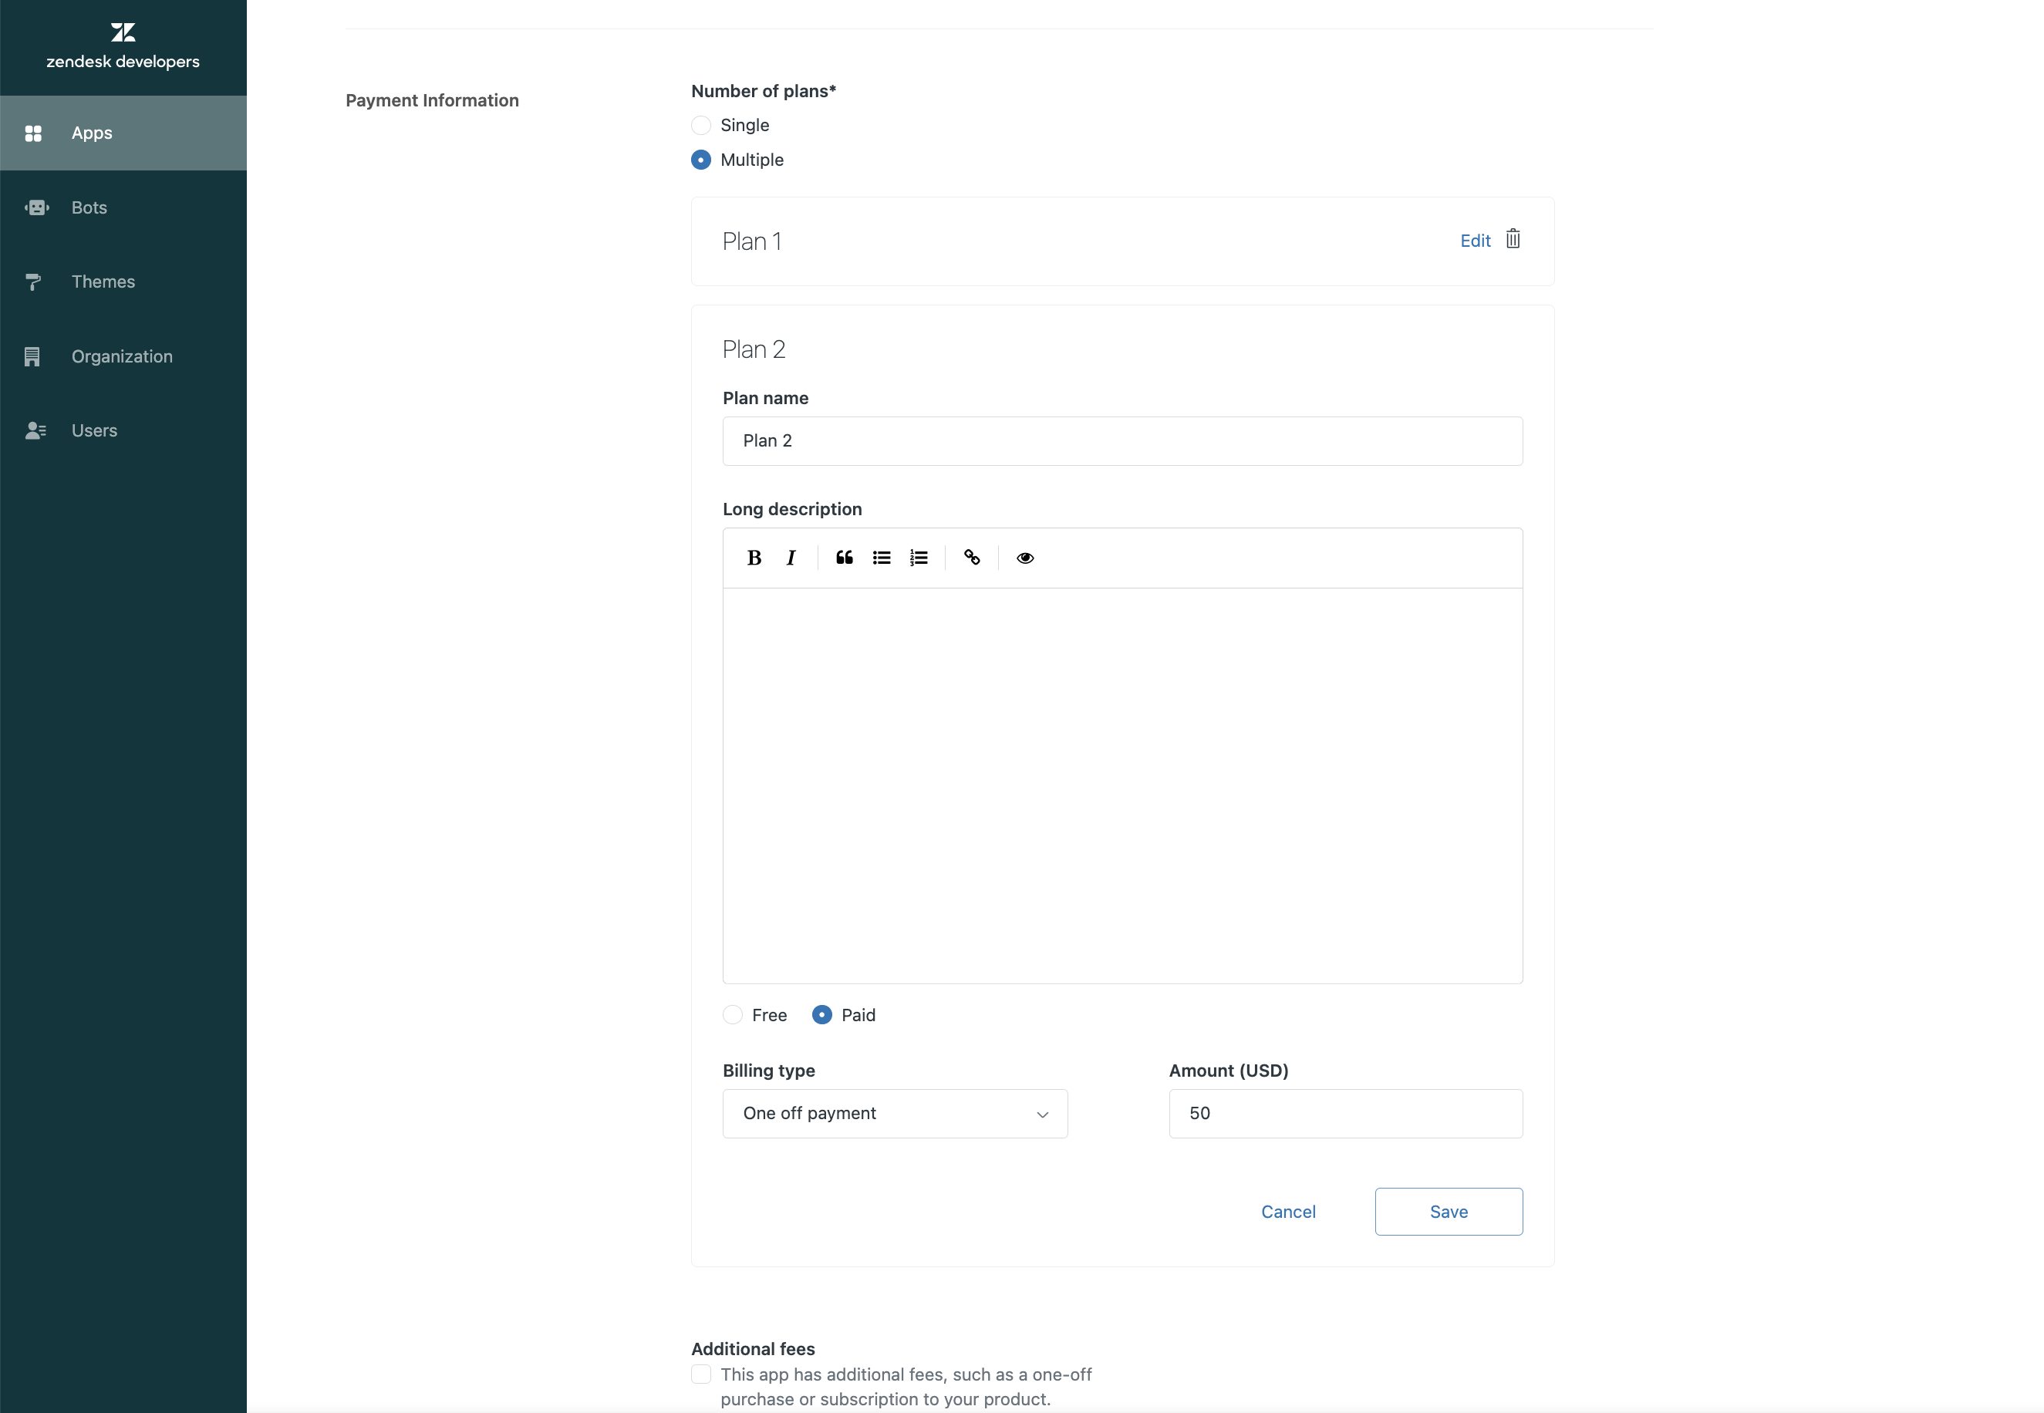Toggle italic formatting in description editor
2044x1413 pixels.
tap(791, 558)
